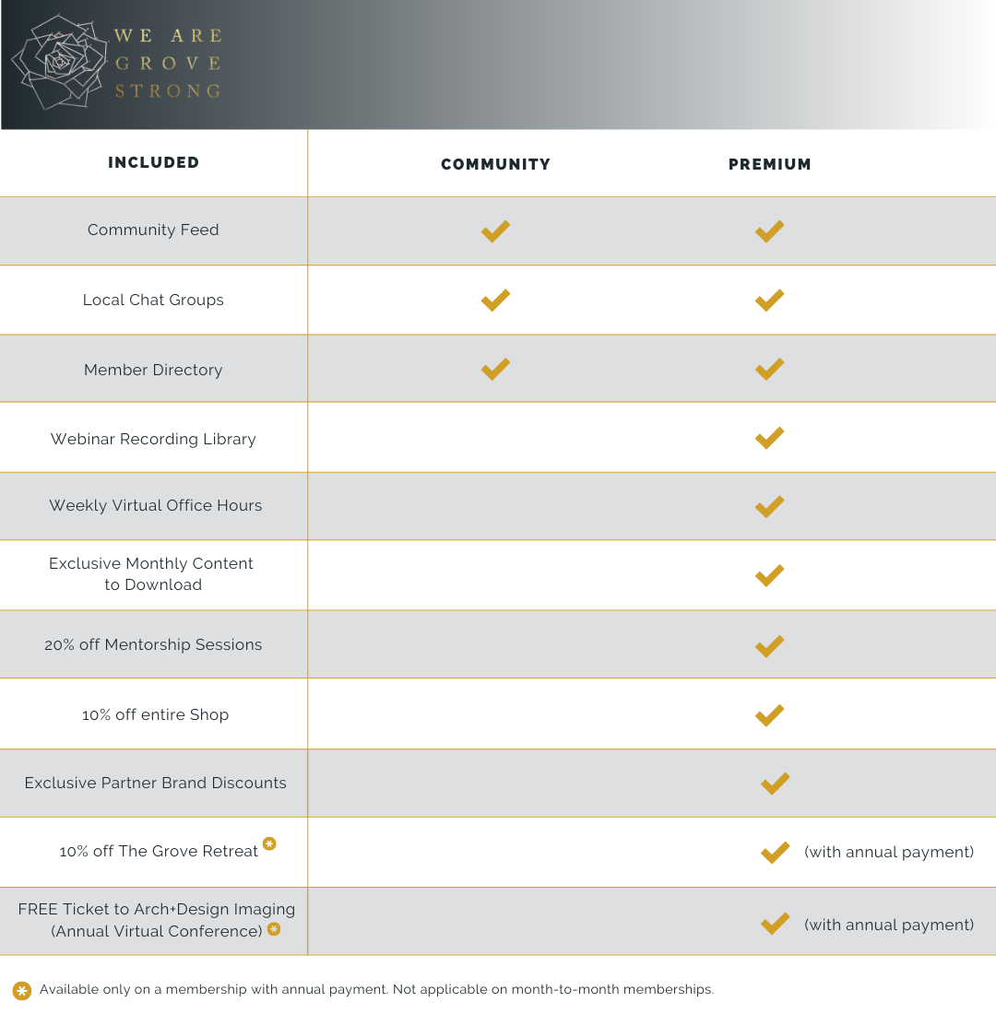Select the PREMIUM column header
Image resolution: width=996 pixels, height=1014 pixels.
pos(769,164)
